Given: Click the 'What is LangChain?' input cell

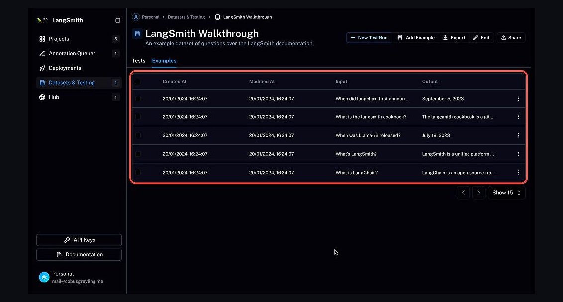Looking at the screenshot, I should pyautogui.click(x=357, y=172).
